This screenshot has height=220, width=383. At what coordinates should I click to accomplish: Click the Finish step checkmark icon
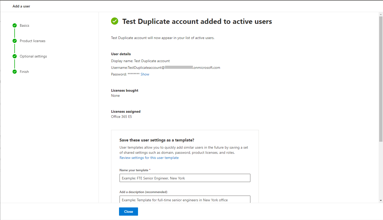15,72
